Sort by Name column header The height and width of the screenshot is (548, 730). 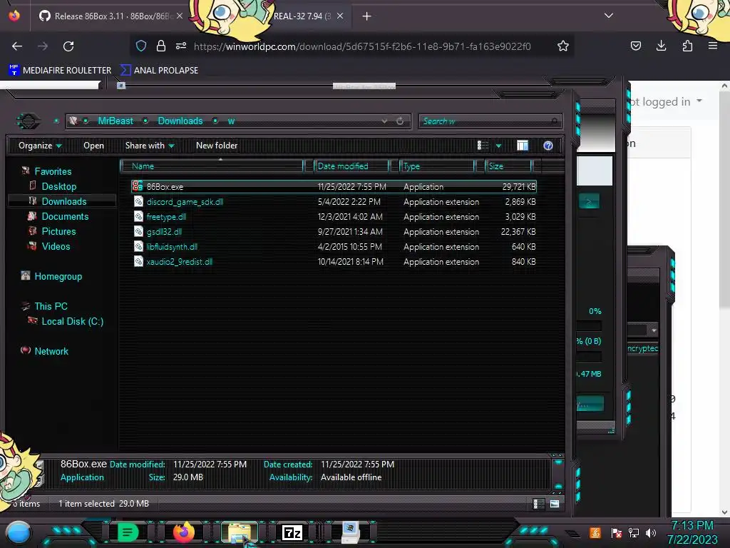[212, 166]
